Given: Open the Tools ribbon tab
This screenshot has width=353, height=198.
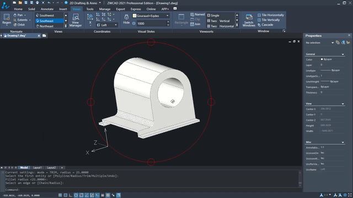Looking at the screenshot, I should 90,9.
